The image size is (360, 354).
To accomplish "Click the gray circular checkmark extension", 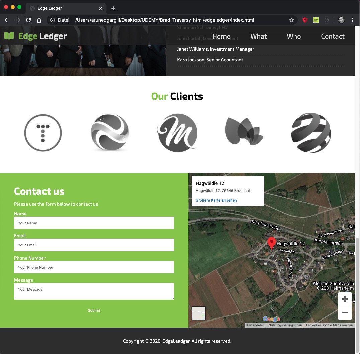I will click(327, 20).
